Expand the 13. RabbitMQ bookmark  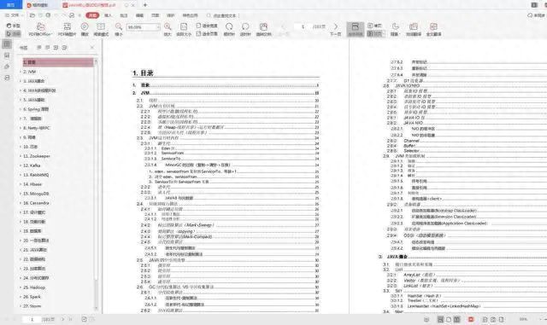point(21,175)
